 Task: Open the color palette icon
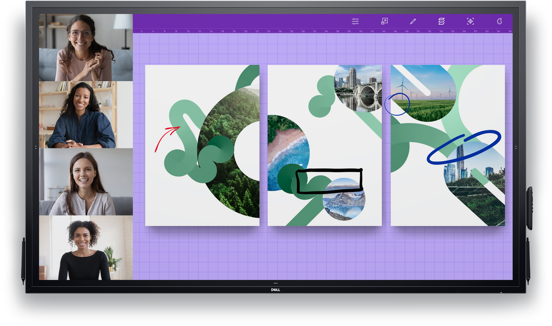(499, 21)
